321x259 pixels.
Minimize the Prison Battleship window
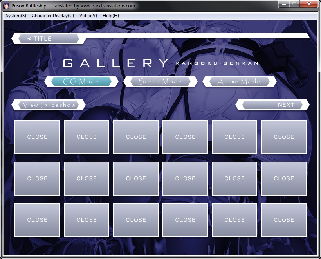point(283,4)
